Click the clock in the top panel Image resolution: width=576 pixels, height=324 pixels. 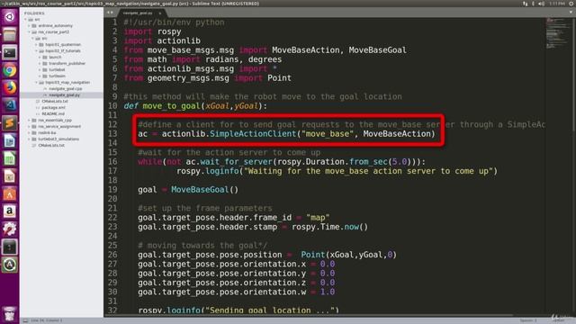click(557, 4)
